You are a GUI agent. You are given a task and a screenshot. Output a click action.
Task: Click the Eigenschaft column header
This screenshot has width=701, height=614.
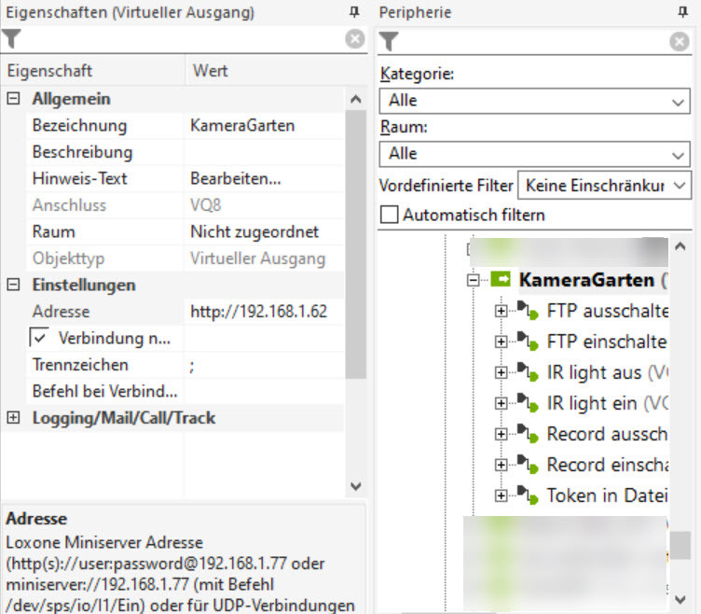(92, 71)
